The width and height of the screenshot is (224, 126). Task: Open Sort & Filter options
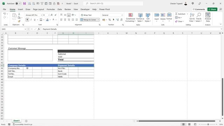click(x=192, y=17)
